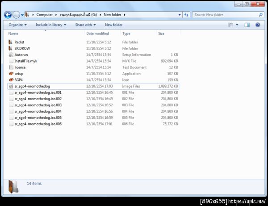The image size is (268, 206).
Task: Select the G: drive breadcrumb
Action: [x=78, y=15]
